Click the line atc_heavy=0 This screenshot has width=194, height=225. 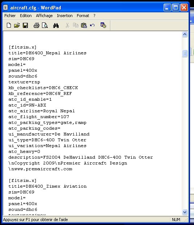coord(24,151)
